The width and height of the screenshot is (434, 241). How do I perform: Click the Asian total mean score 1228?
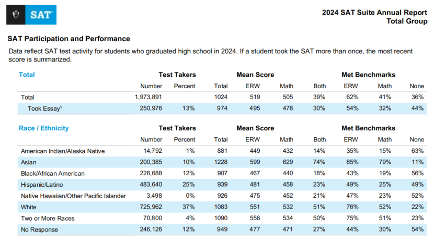[222, 162]
